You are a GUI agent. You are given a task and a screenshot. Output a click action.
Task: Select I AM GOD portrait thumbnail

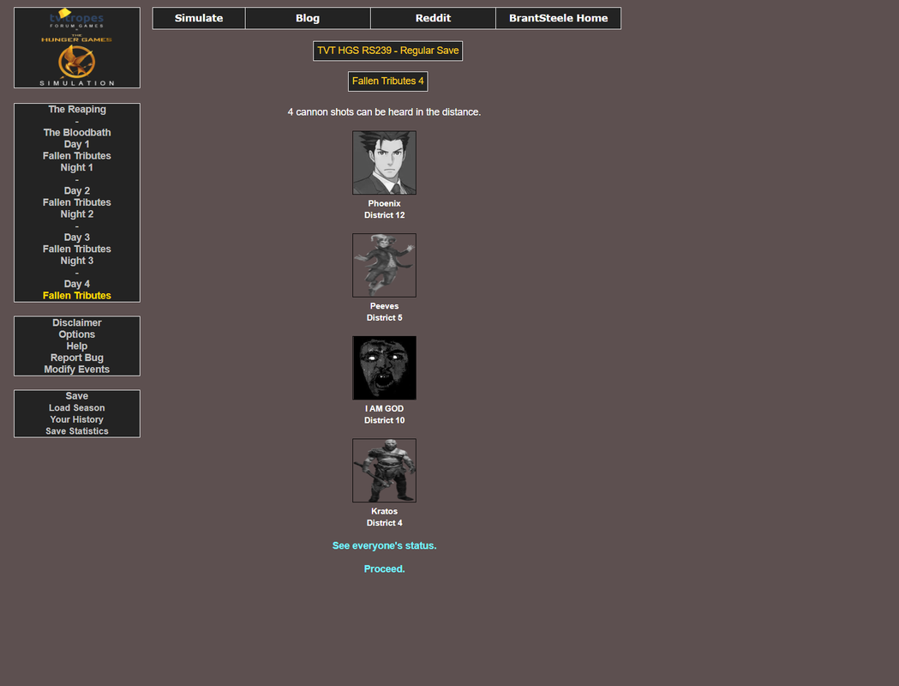point(384,368)
